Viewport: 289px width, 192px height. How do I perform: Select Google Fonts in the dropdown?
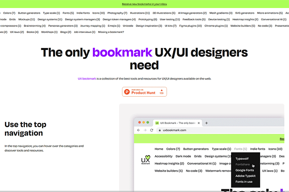[x=245, y=170]
